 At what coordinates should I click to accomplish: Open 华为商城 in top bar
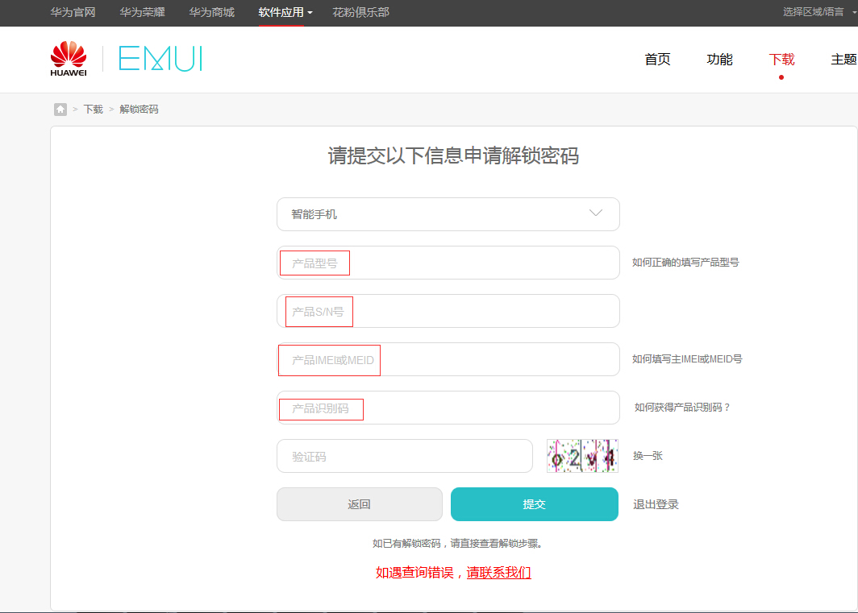pos(212,12)
